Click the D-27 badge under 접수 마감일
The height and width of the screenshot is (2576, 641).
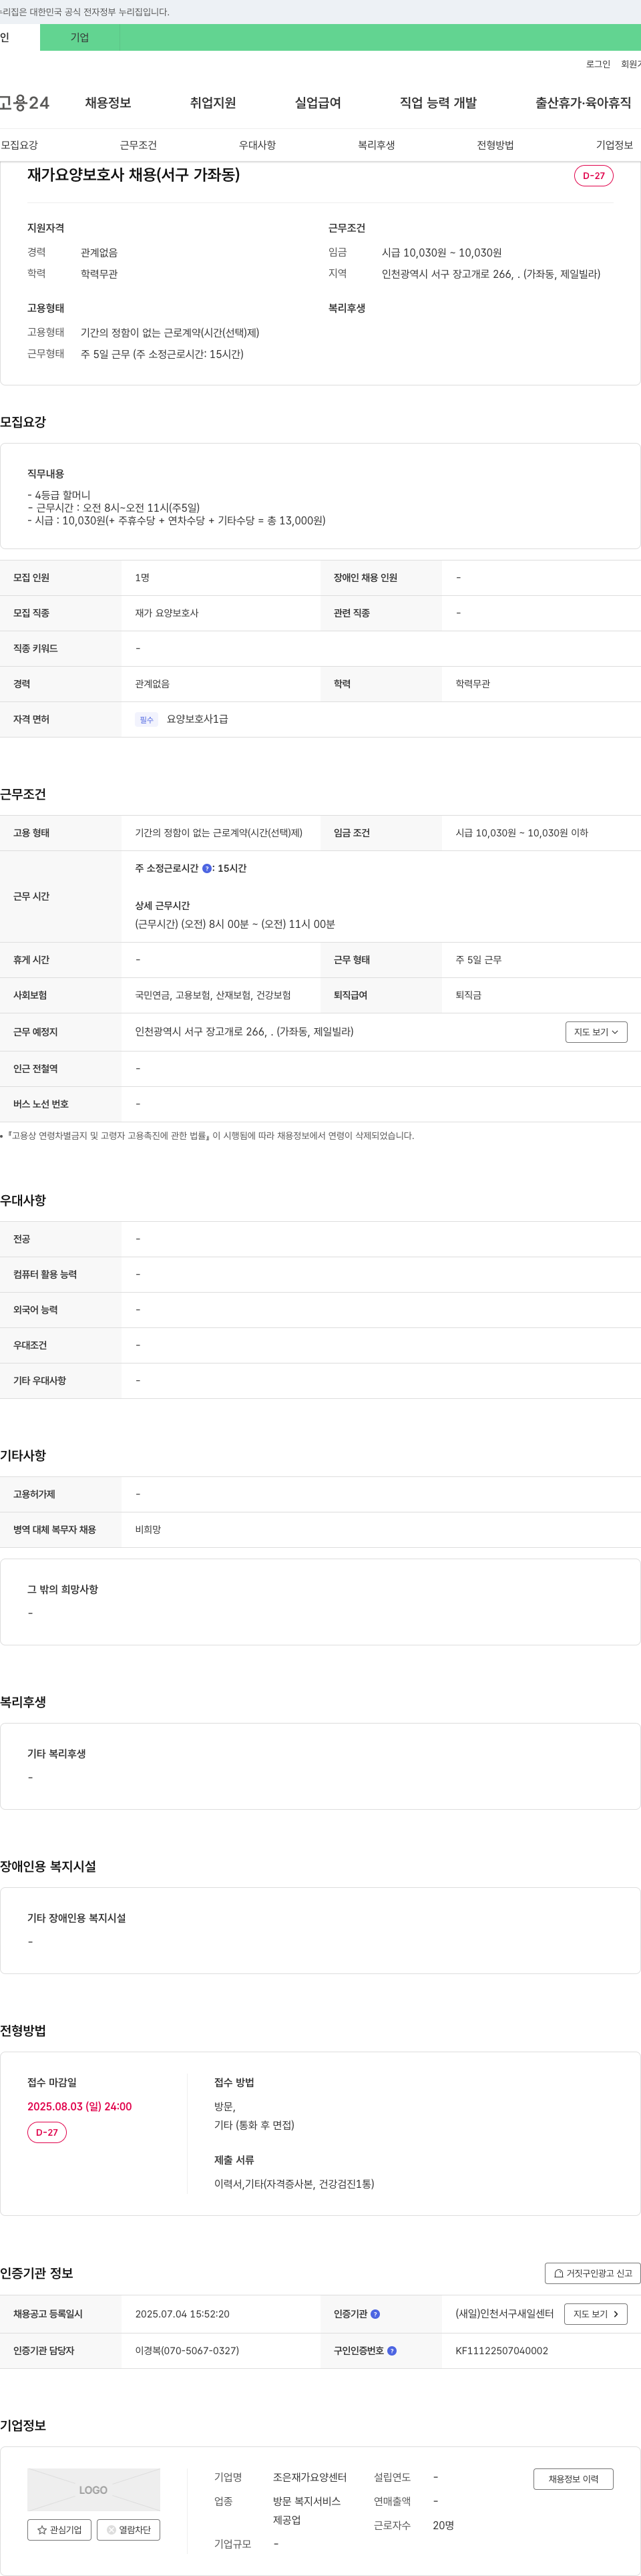(x=47, y=2132)
